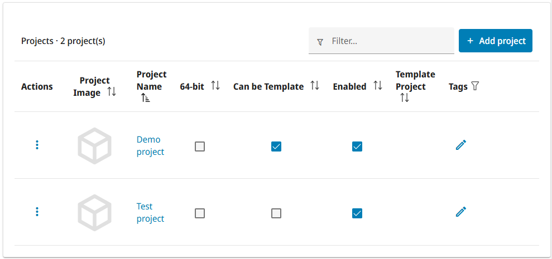This screenshot has height=259, width=552.
Task: Focus the Filter input field
Action: tap(381, 41)
